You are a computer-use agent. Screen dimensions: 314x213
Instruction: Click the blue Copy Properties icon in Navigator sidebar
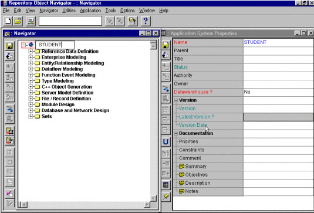[x=9, y=109]
